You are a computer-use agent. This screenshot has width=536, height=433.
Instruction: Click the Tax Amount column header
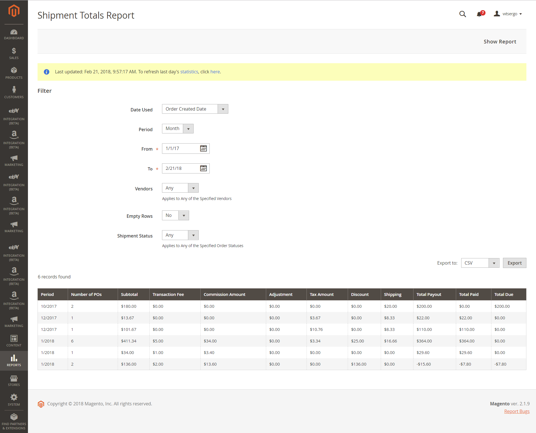[327, 294]
